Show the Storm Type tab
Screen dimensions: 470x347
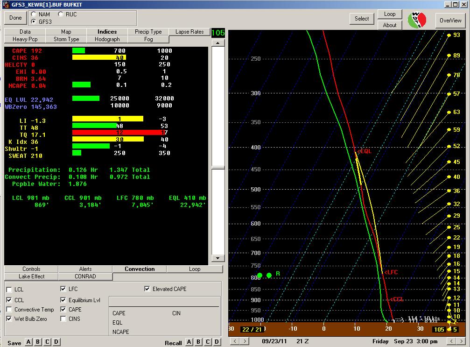[x=66, y=39]
